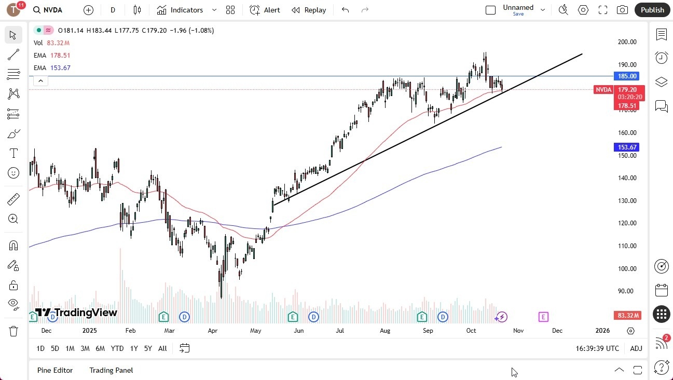Open the Object Tree panel
This screenshot has width=673, height=380.
661,82
